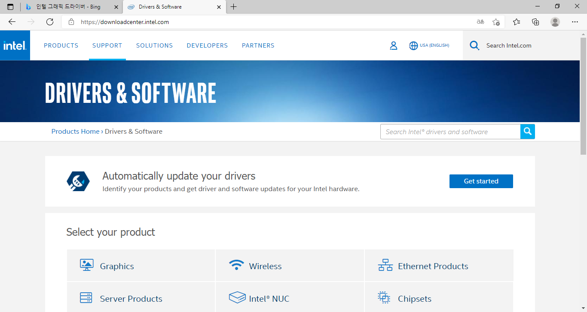587x312 pixels.
Task: Open the SUPPORT menu
Action: (107, 45)
